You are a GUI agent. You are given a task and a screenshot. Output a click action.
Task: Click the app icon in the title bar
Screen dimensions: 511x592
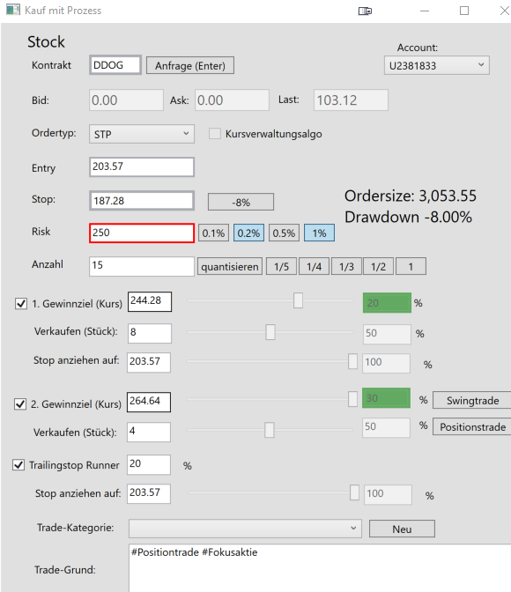13,10
